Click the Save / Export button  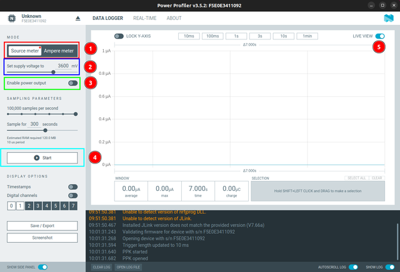click(x=42, y=225)
